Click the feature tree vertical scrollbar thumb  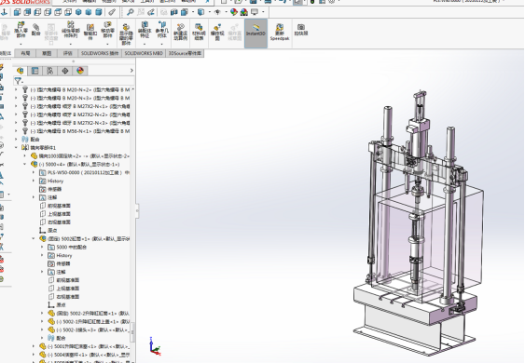[132, 332]
